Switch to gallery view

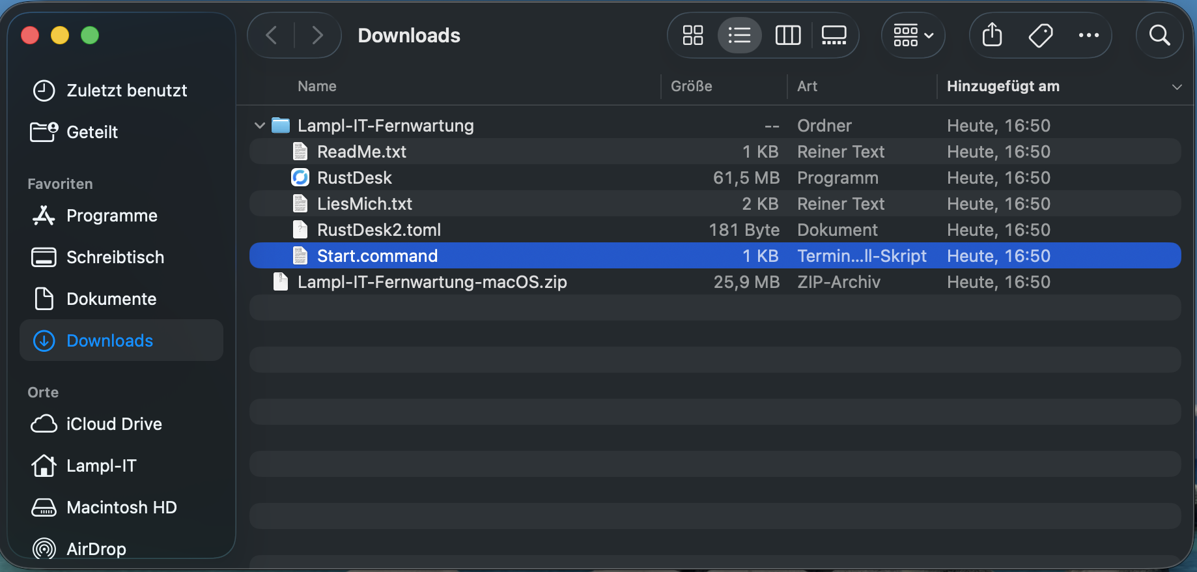834,35
